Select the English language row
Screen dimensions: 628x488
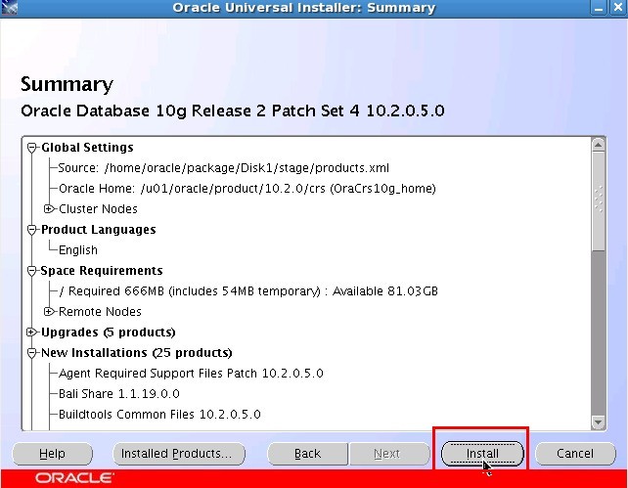click(78, 250)
